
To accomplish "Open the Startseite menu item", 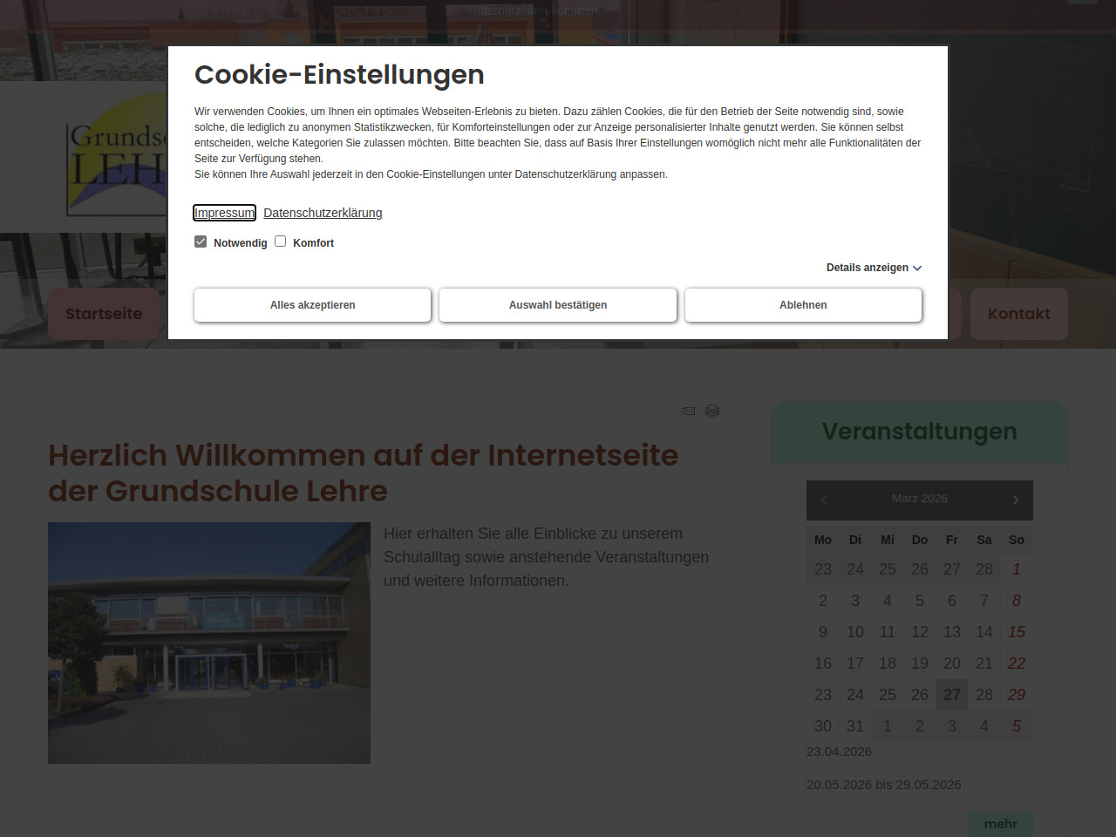I will click(104, 314).
